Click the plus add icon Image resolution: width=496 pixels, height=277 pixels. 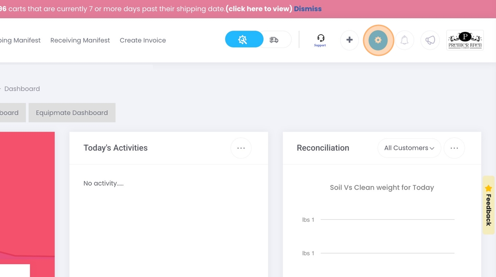pyautogui.click(x=349, y=40)
